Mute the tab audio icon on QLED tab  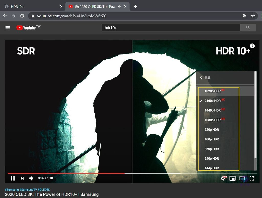(119, 6)
